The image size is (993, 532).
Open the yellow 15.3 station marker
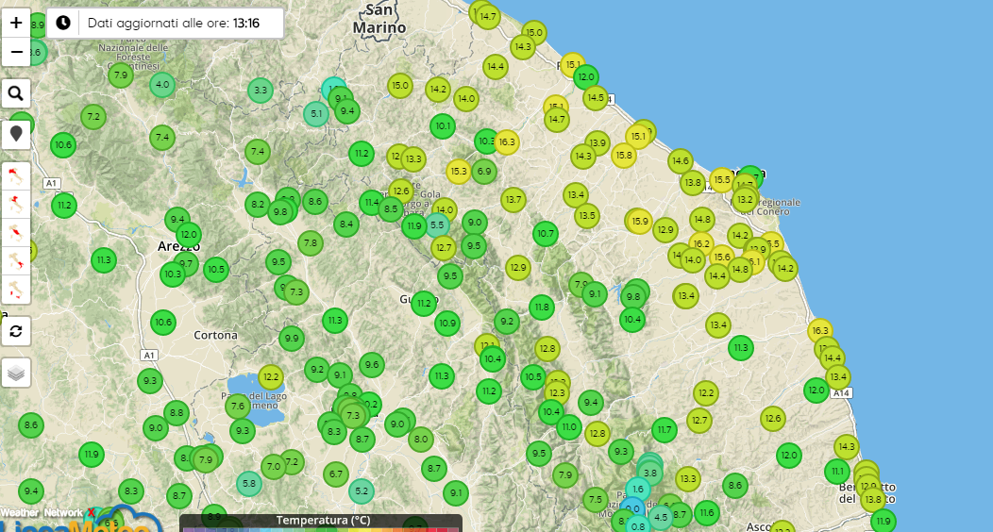pos(459,171)
